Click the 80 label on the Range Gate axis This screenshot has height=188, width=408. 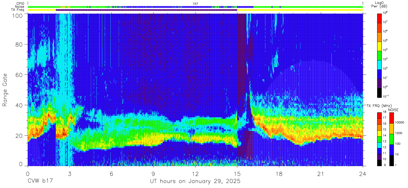click(x=19, y=44)
